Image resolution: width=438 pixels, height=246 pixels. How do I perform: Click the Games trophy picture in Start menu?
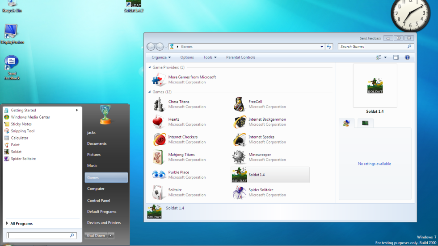tap(105, 115)
